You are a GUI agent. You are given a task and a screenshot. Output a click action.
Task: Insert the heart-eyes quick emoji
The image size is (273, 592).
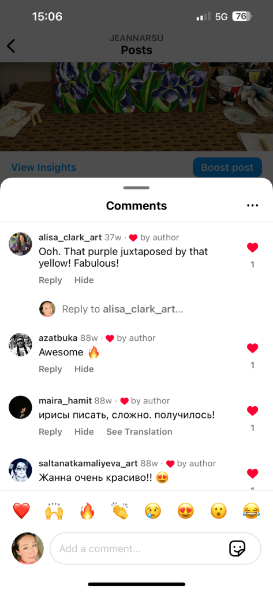point(186,511)
